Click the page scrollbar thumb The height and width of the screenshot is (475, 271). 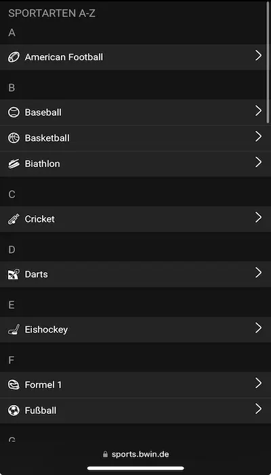click(x=268, y=62)
